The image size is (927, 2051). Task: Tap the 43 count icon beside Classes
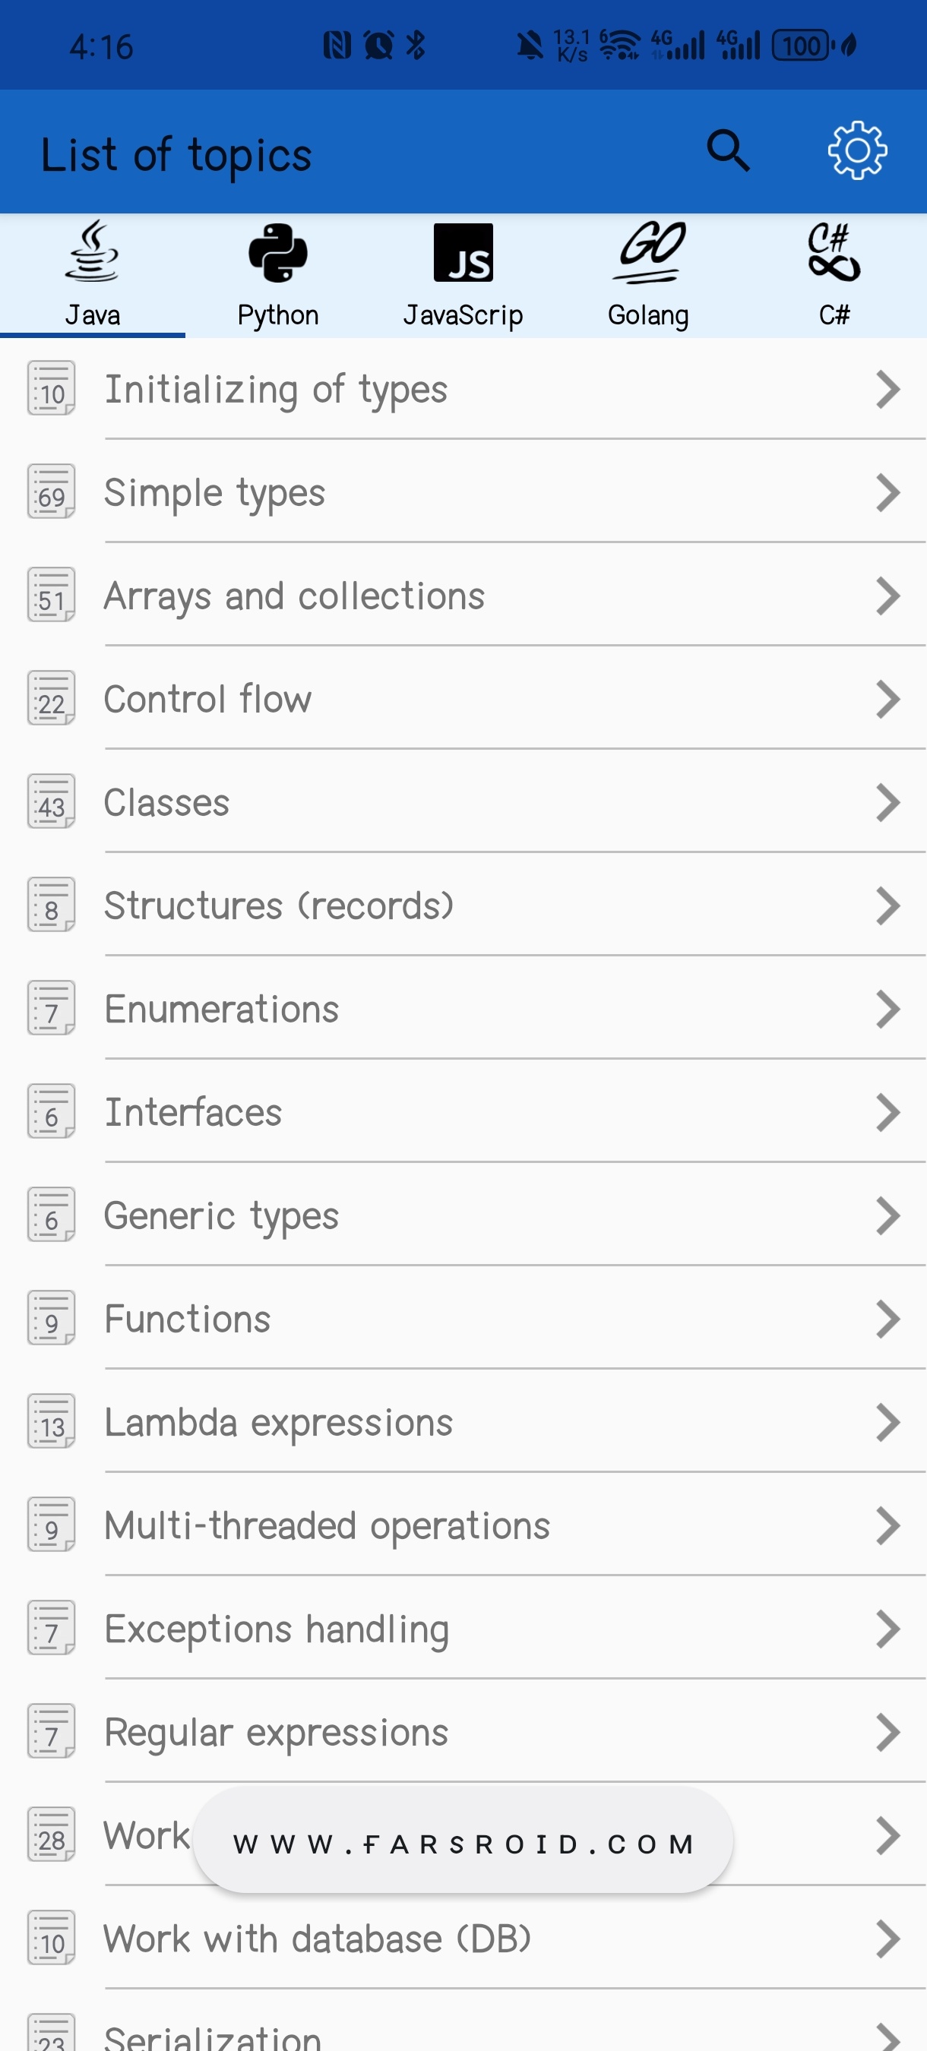[52, 801]
